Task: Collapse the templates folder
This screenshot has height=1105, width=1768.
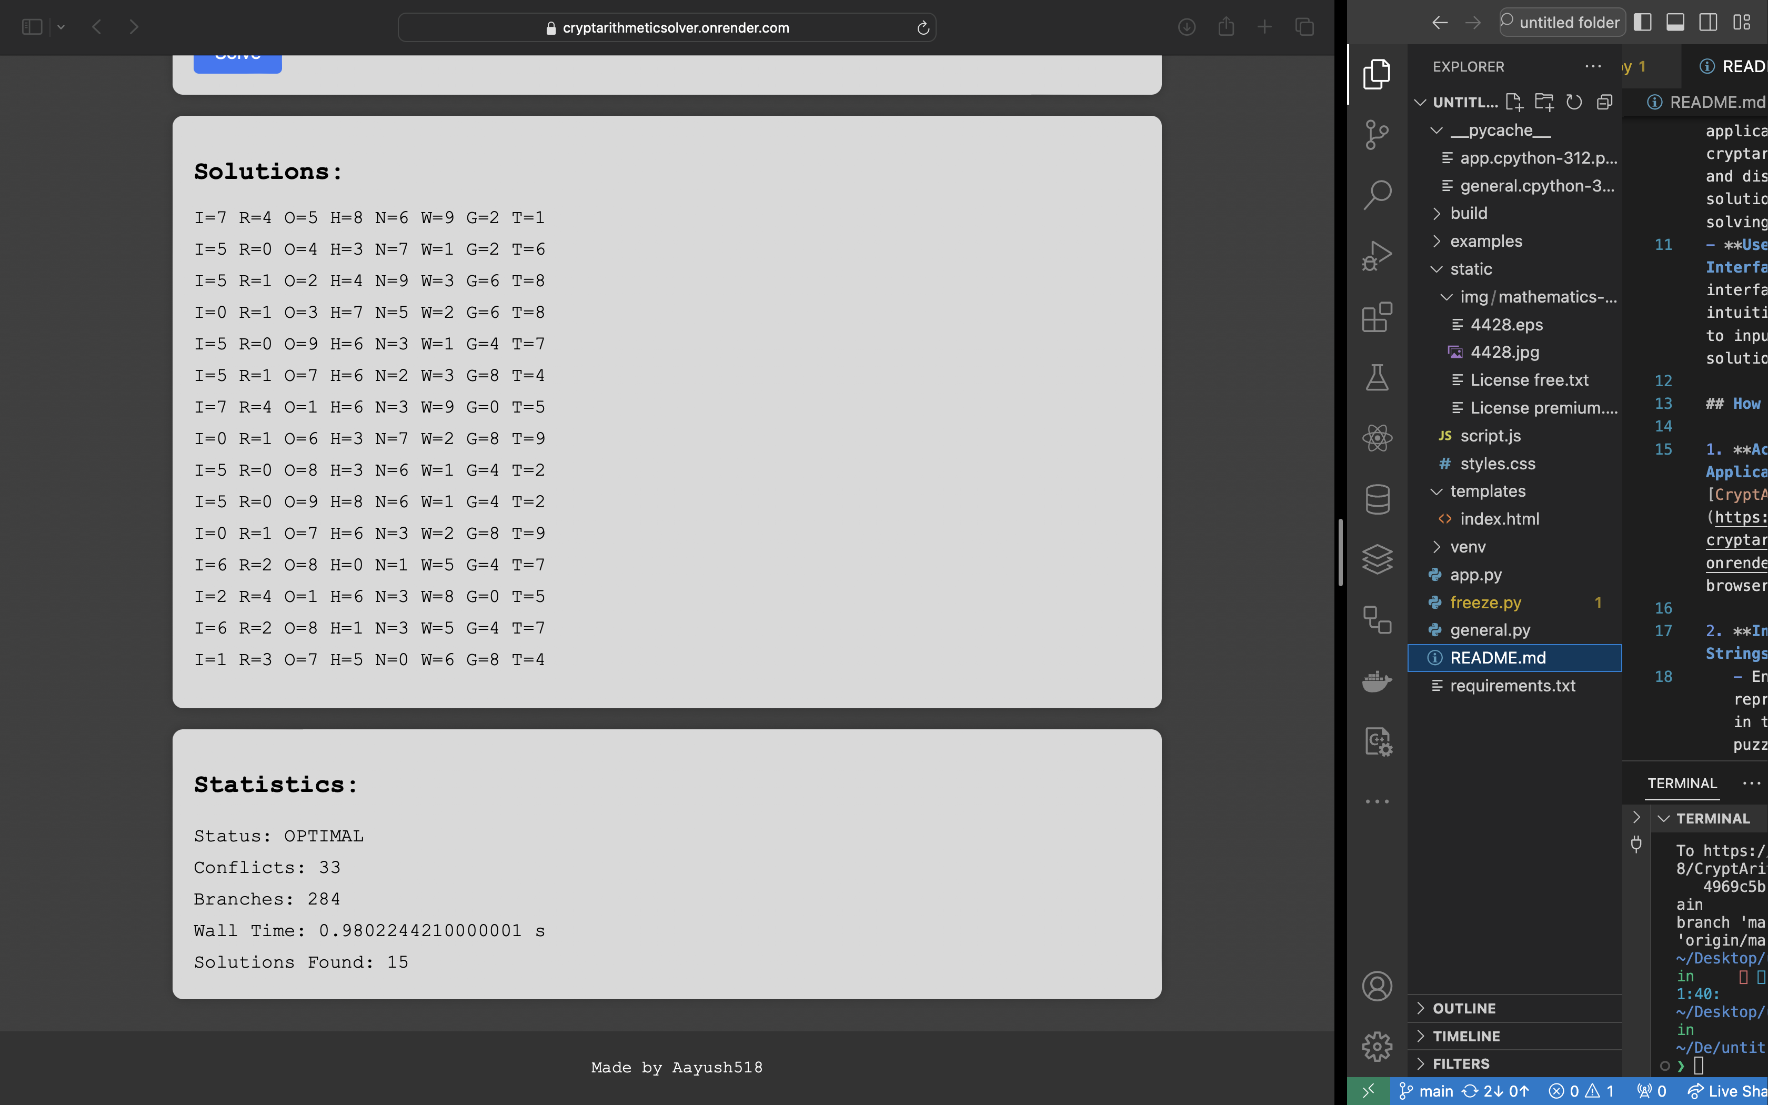Action: tap(1488, 491)
